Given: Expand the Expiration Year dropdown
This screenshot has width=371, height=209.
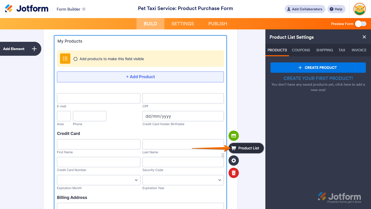Looking at the screenshot, I should pos(183,180).
